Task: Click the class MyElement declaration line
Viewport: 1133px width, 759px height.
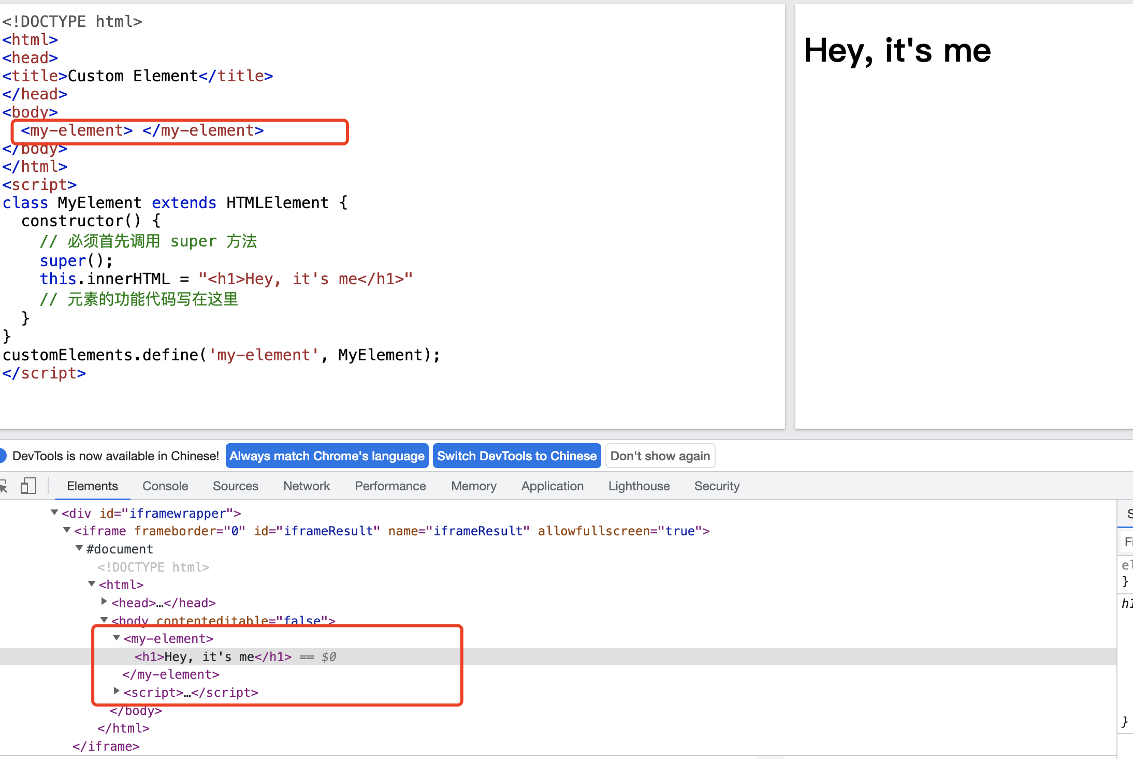Action: (x=175, y=203)
